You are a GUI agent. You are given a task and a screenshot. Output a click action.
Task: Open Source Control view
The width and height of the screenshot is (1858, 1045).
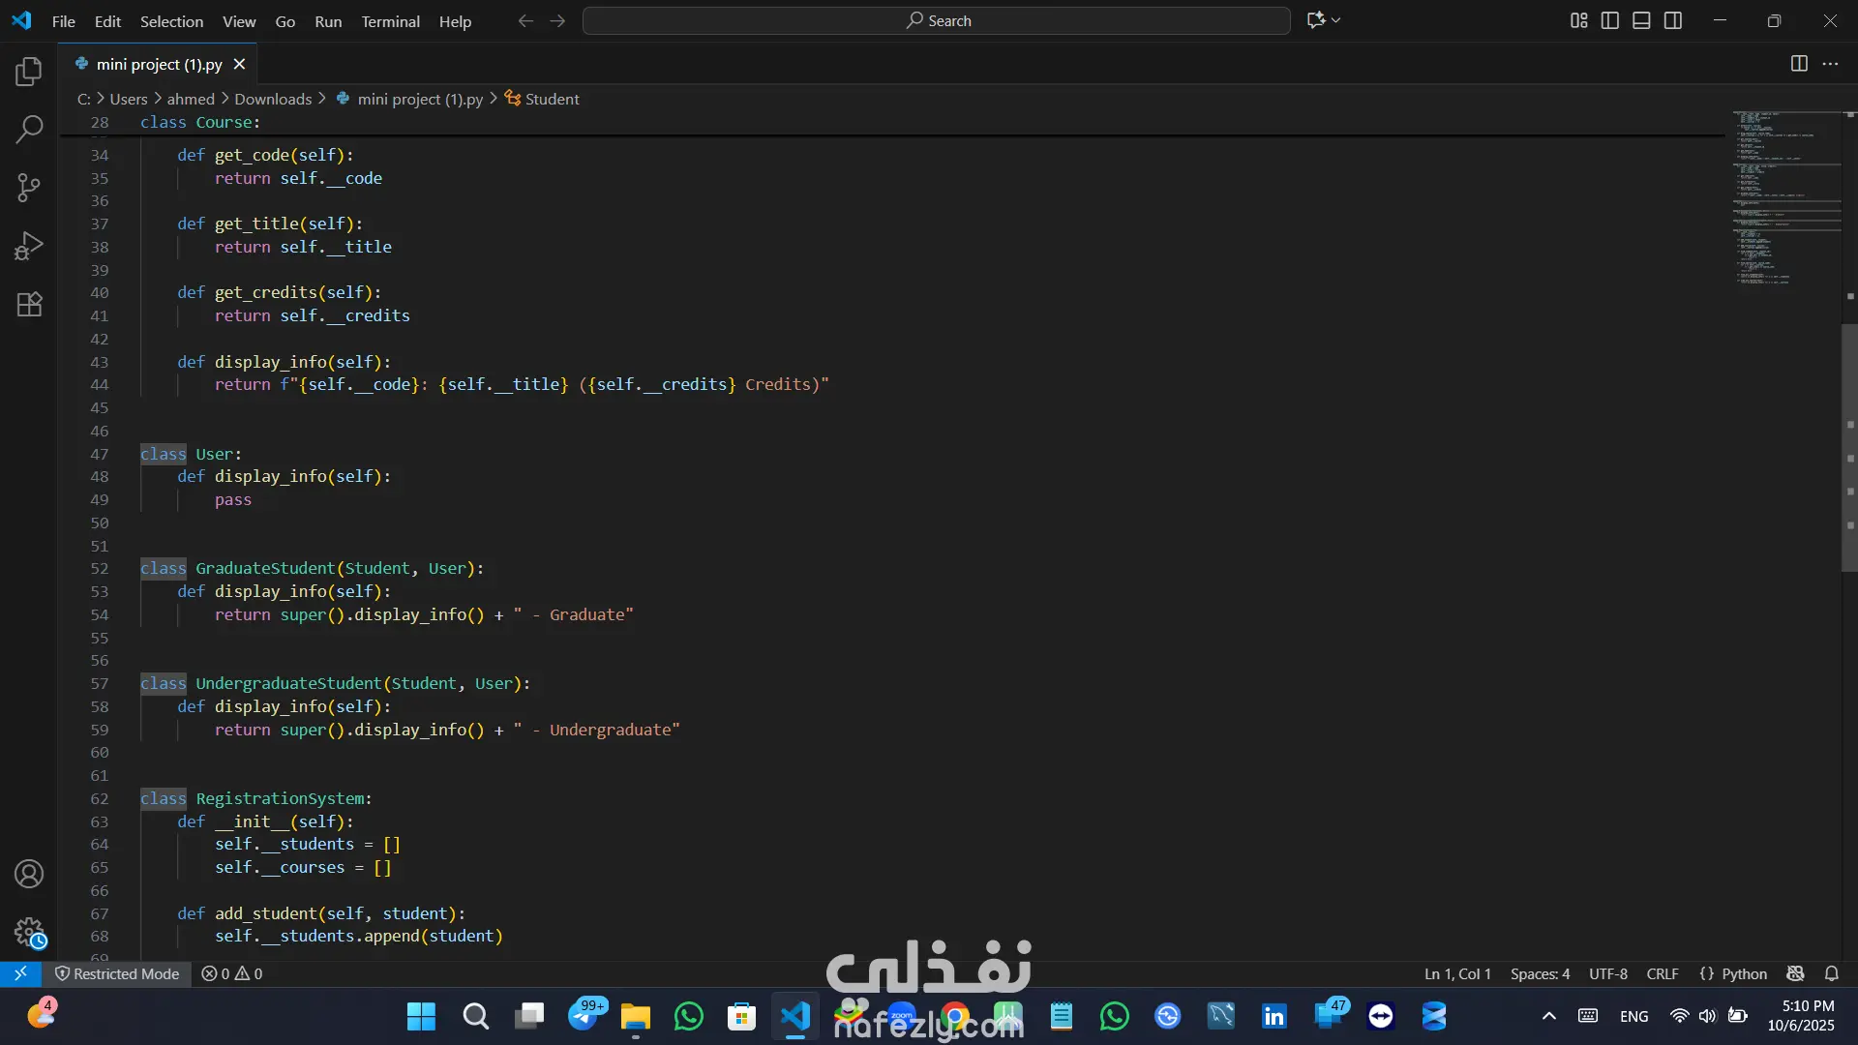click(x=29, y=188)
